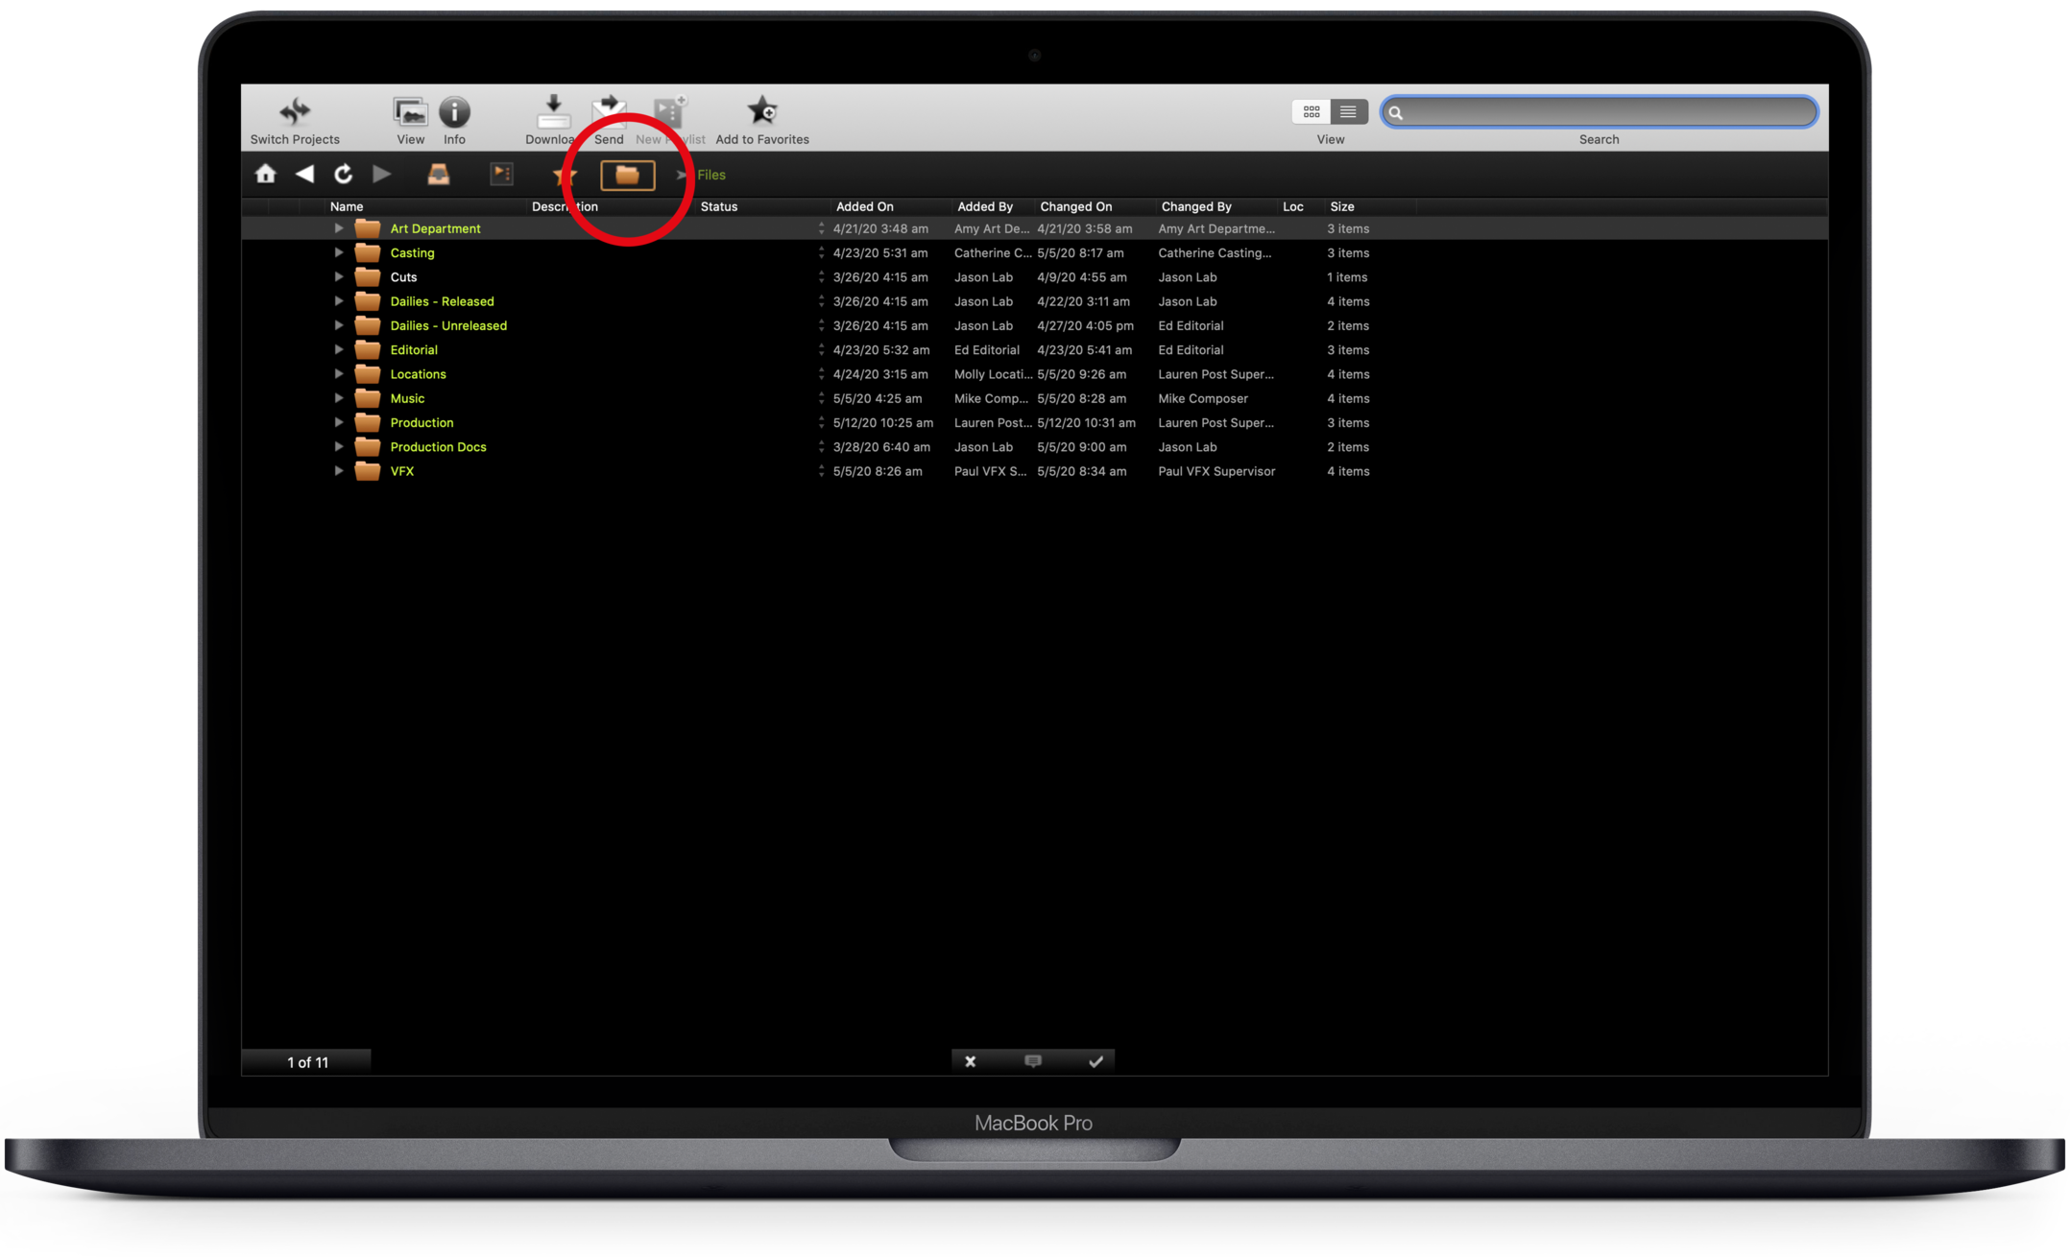Screen dimensions: 2070x1257
Task: Select the highlighted Files folder icon
Action: pyautogui.click(x=627, y=175)
